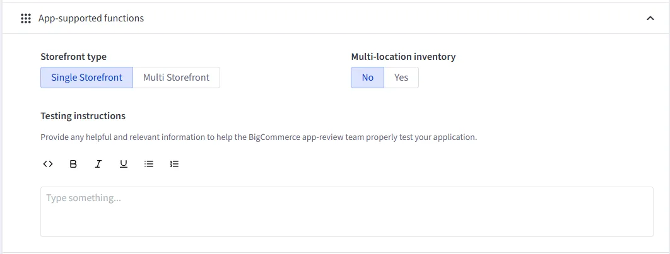Insert a numbered list
The height and width of the screenshot is (254, 670).
tap(174, 164)
